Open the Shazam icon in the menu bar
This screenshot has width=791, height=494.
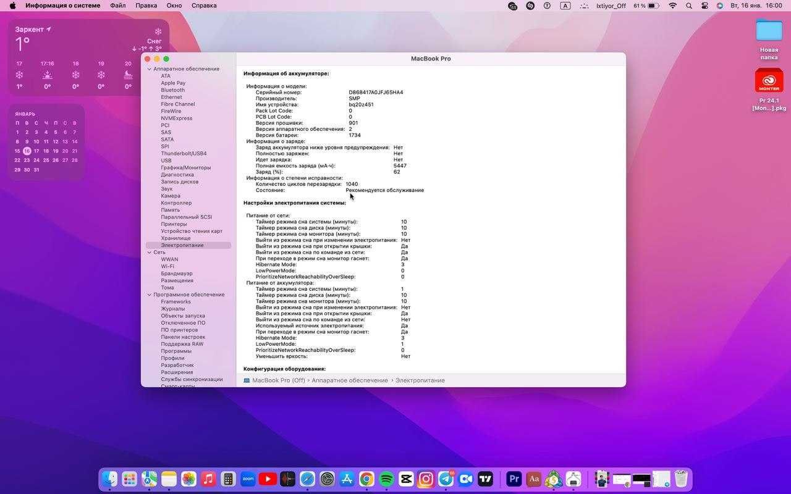click(530, 6)
